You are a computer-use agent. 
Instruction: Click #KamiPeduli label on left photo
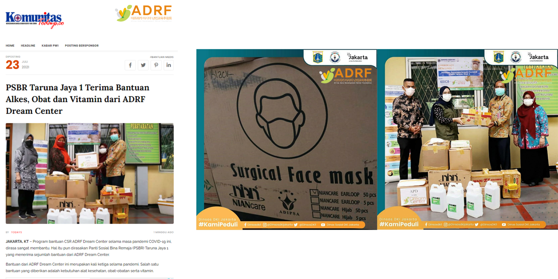click(218, 224)
